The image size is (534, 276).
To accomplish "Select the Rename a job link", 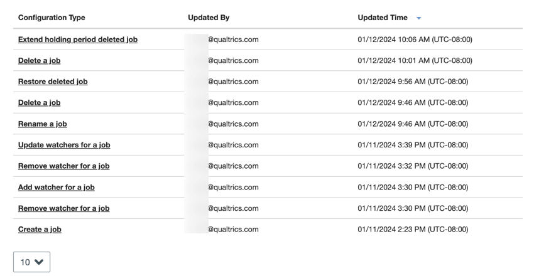I will [42, 124].
